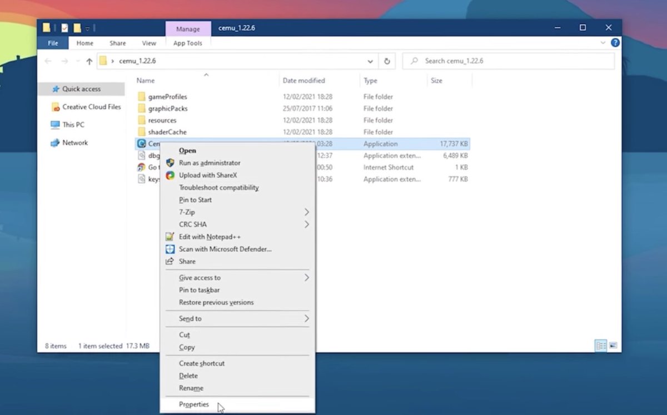Screen dimensions: 667x415
Task: Switch to large icons view layout
Action: 613,346
